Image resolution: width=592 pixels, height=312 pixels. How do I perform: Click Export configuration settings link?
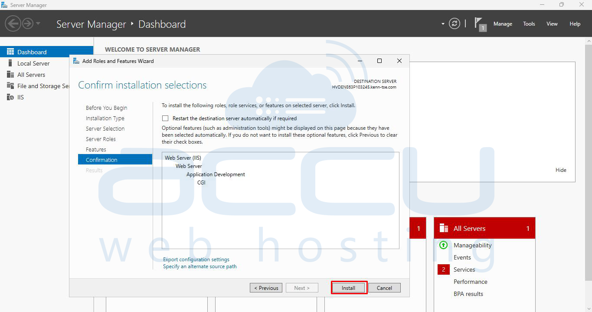tap(196, 259)
